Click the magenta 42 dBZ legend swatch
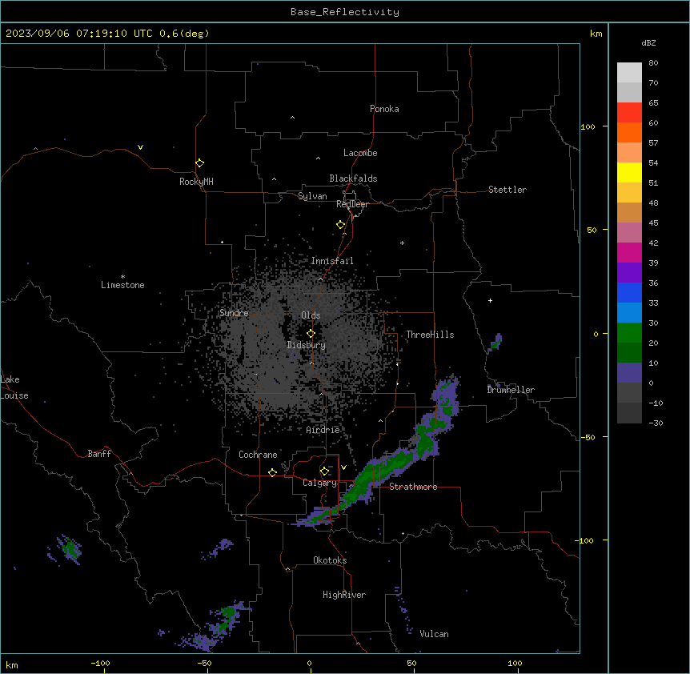The width and height of the screenshot is (690, 674). [x=629, y=252]
